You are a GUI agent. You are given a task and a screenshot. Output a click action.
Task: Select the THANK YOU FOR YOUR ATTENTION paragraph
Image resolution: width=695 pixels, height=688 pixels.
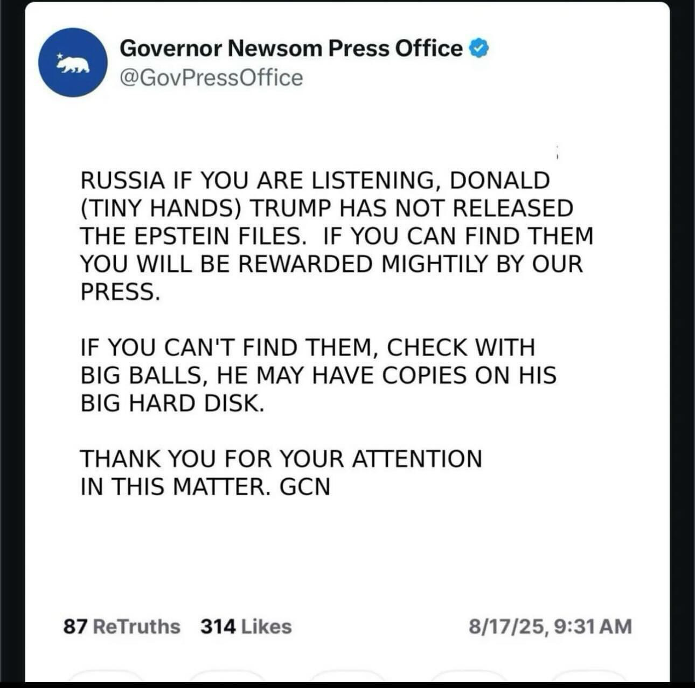(281, 473)
